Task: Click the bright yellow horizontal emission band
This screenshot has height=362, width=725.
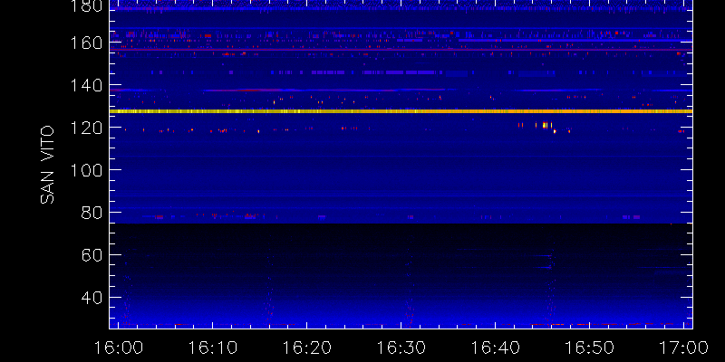Action: coord(401,111)
